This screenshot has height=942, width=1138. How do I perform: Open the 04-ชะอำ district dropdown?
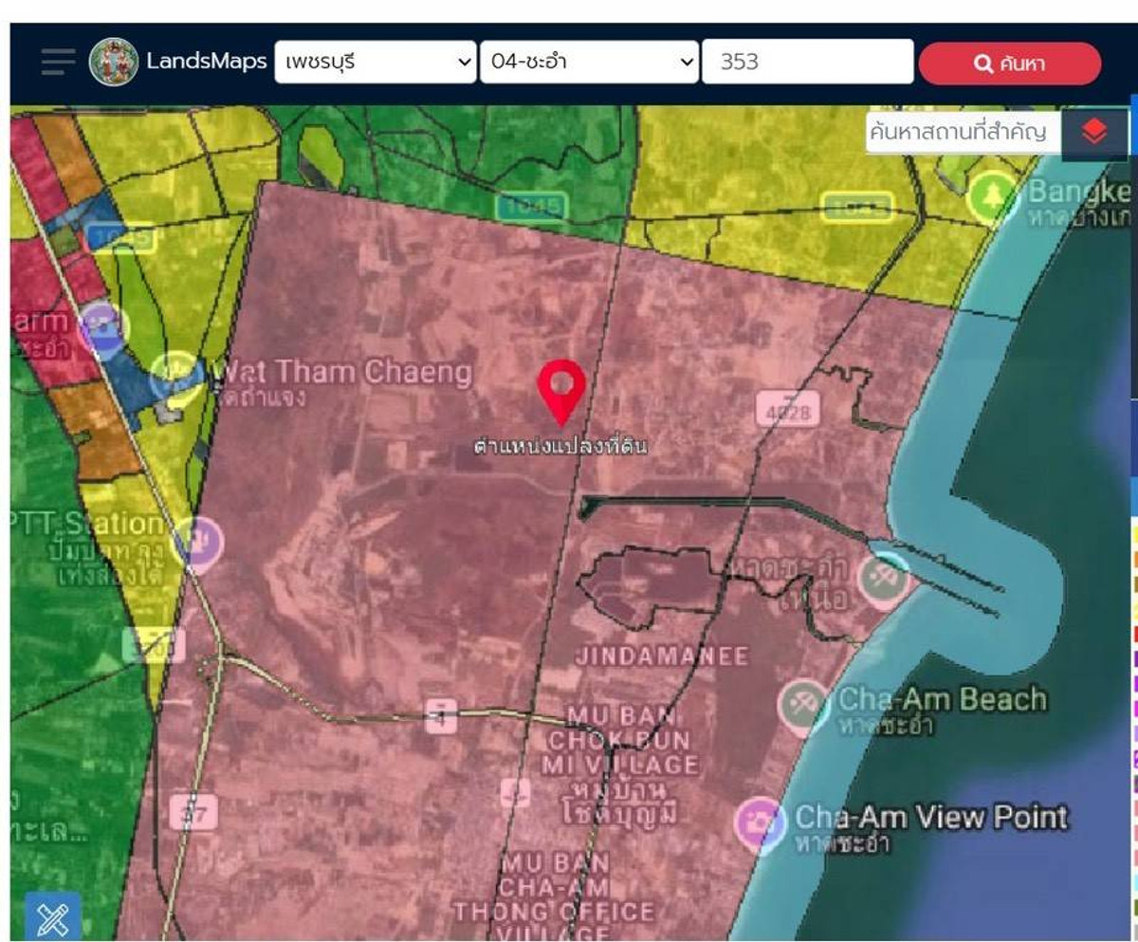pos(589,63)
